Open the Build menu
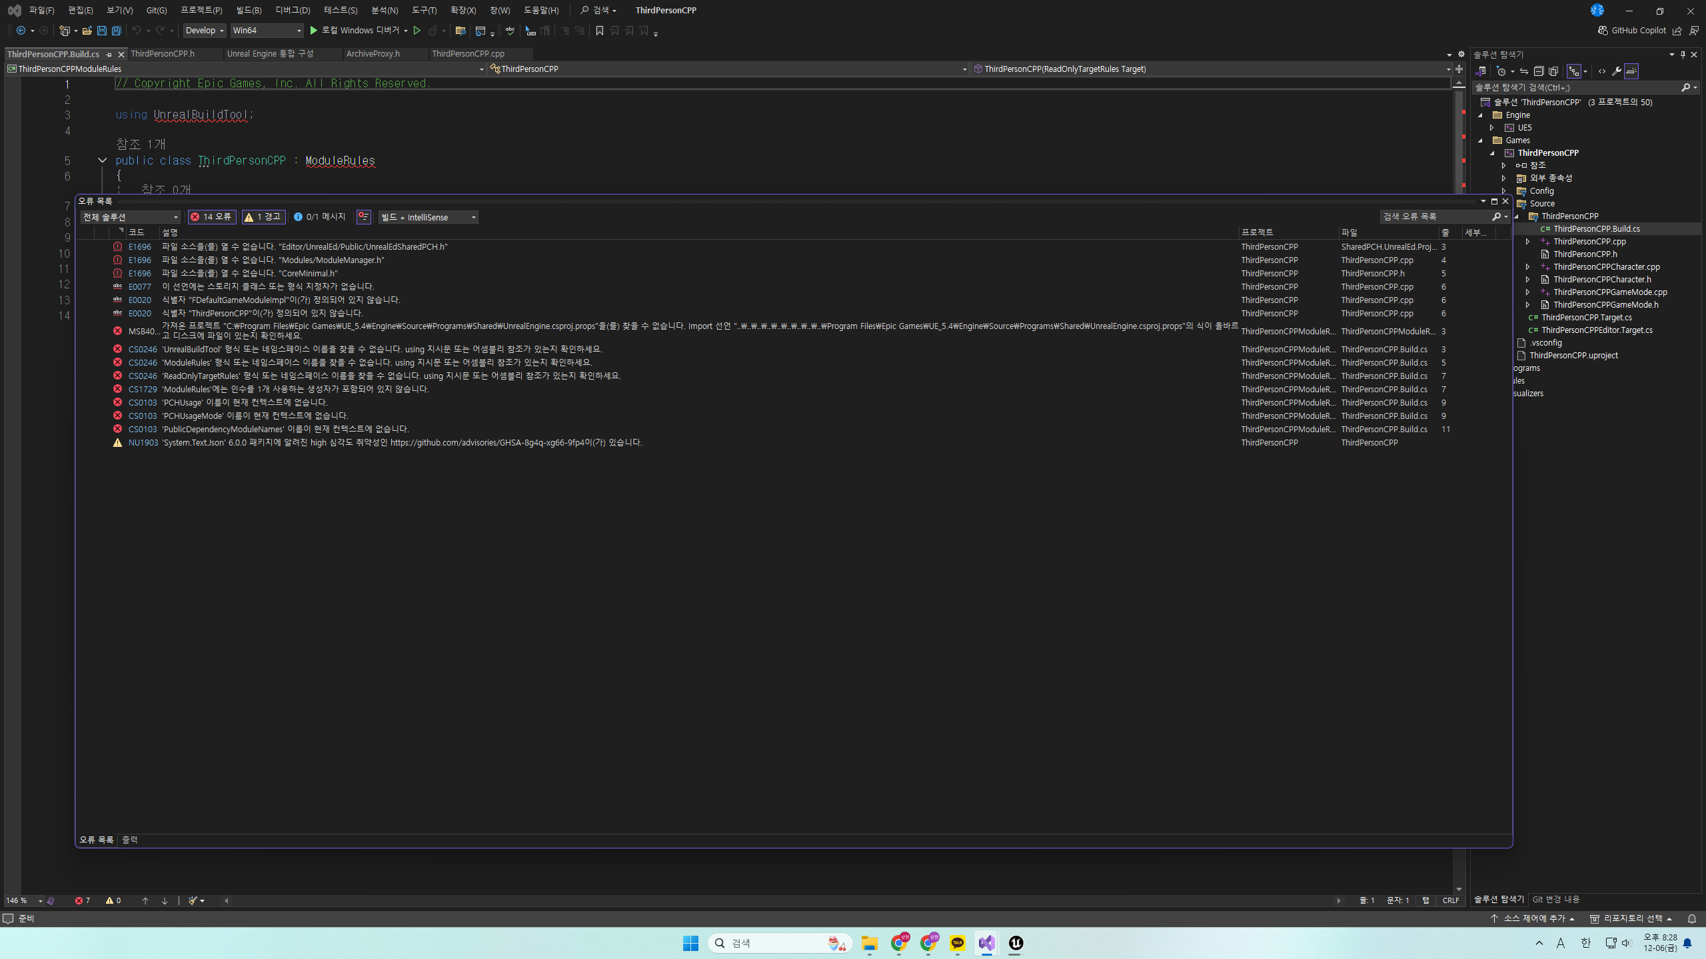The height and width of the screenshot is (959, 1706). pyautogui.click(x=249, y=11)
